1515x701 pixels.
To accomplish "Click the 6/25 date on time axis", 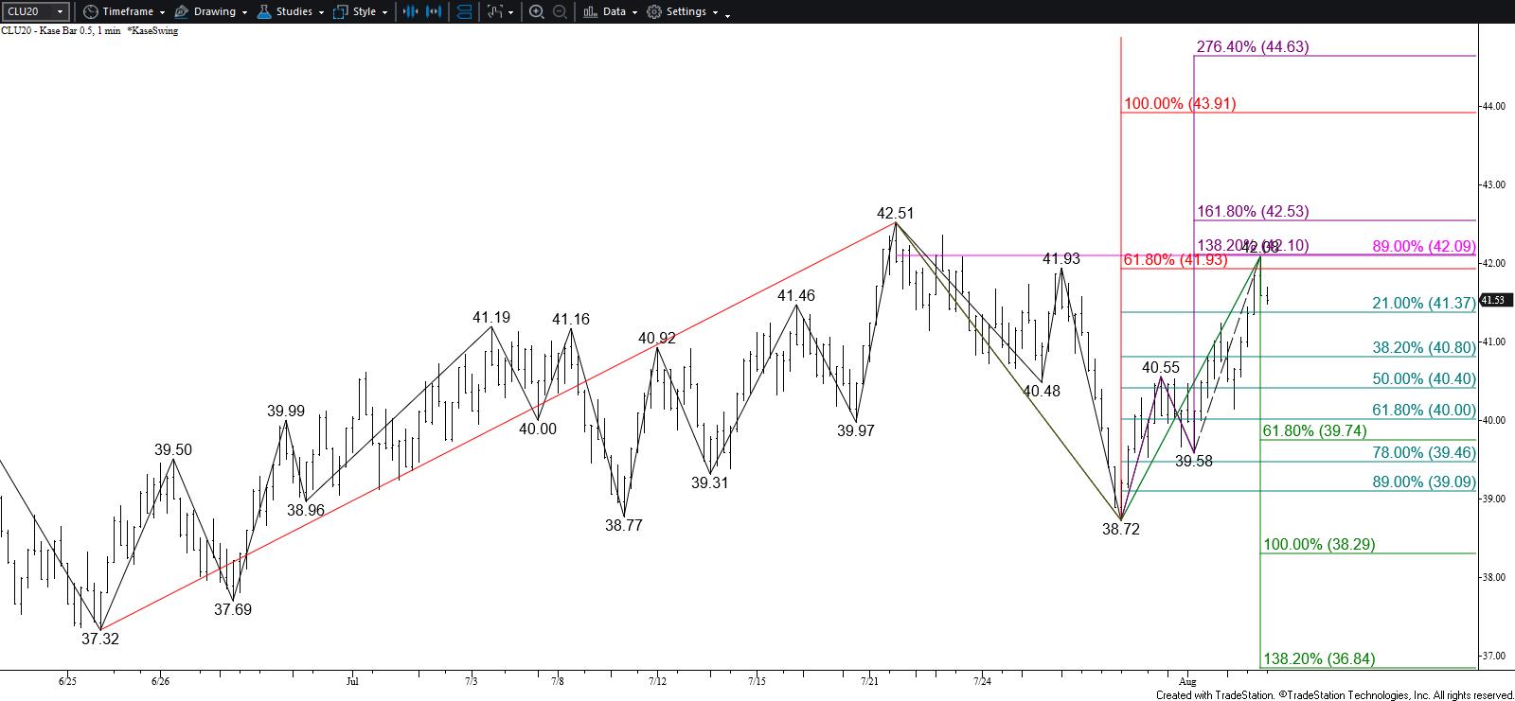I will [67, 680].
